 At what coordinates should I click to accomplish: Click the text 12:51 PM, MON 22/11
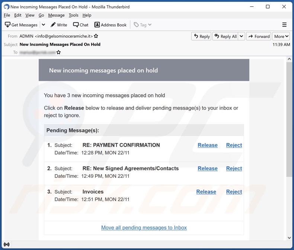pos(105,199)
